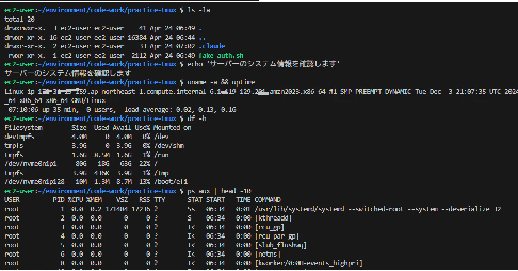This screenshot has width=518, height=271.
Task: Click the "[rcu_par_gp]" process name
Action: click(277, 236)
